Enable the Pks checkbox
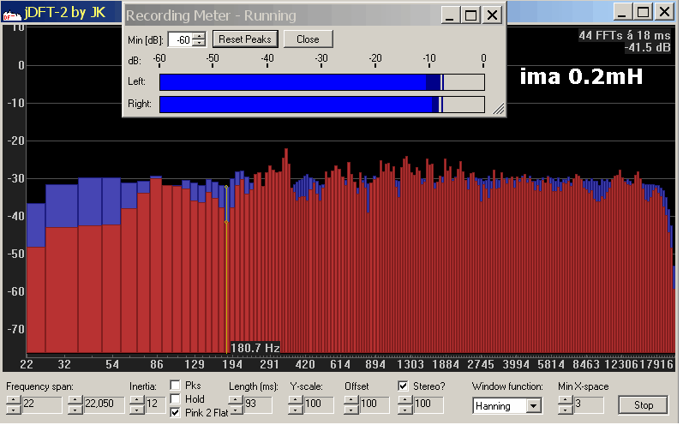Image resolution: width=695 pixels, height=425 pixels. tap(176, 385)
